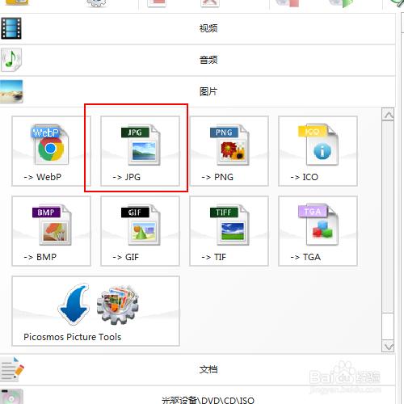Click the film strip video icon
This screenshot has width=404, height=404.
[11, 28]
